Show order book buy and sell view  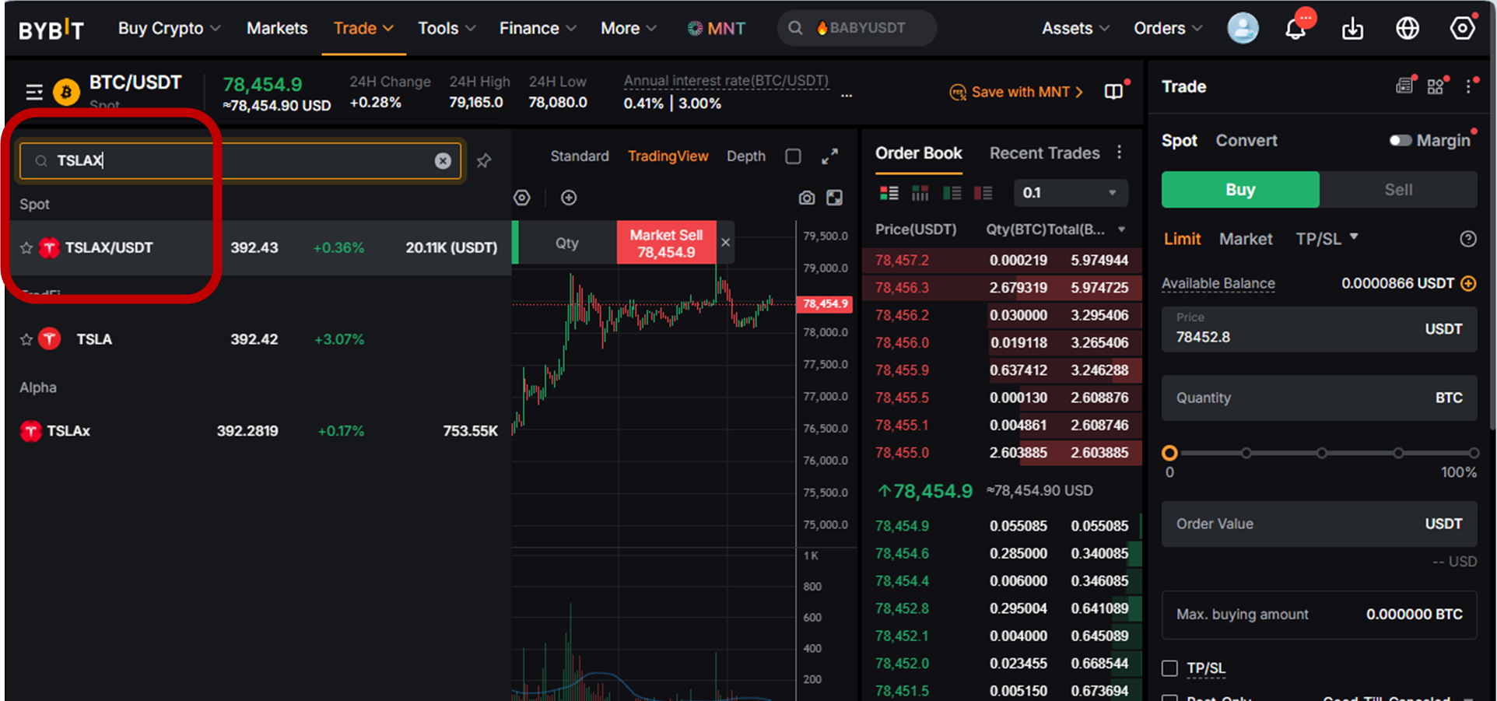[889, 193]
